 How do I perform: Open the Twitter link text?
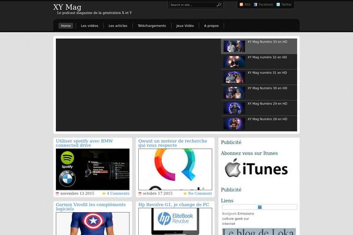click(x=287, y=5)
